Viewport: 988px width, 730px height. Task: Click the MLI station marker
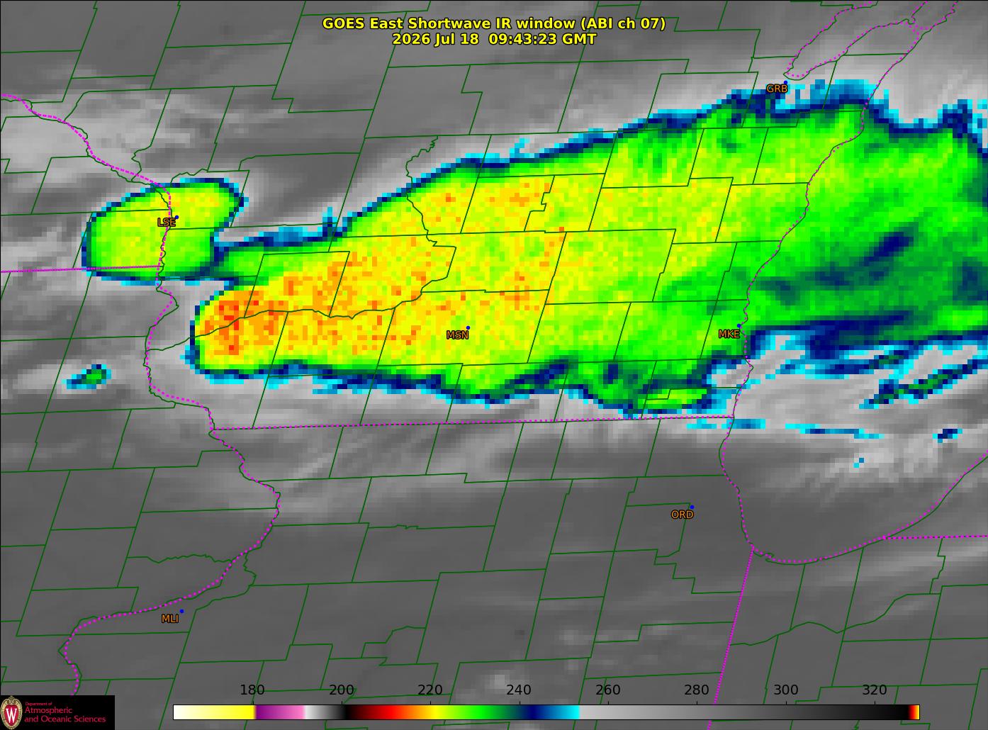[181, 611]
